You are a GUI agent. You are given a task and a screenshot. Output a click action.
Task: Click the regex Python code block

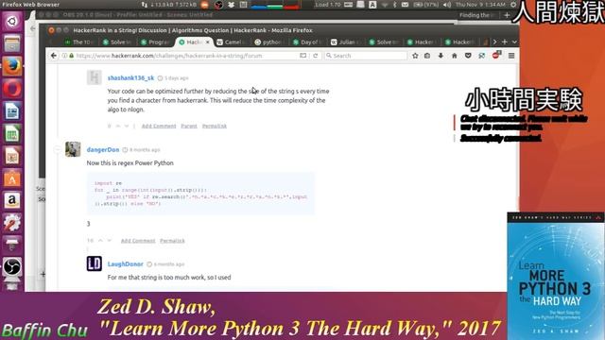tap(200, 193)
